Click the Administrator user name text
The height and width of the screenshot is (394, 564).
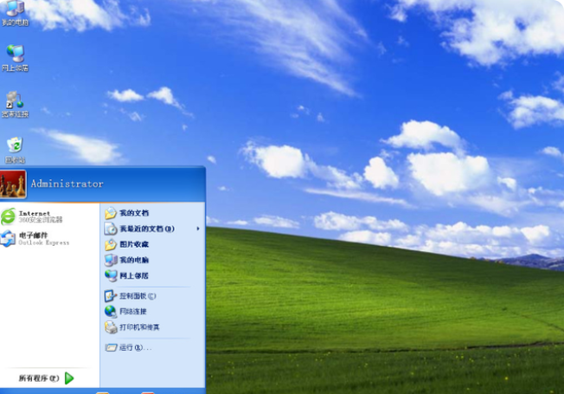point(67,184)
